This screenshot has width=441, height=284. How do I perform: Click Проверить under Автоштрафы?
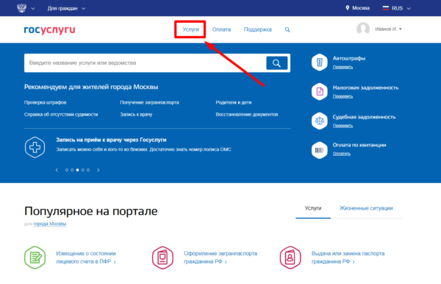click(343, 67)
